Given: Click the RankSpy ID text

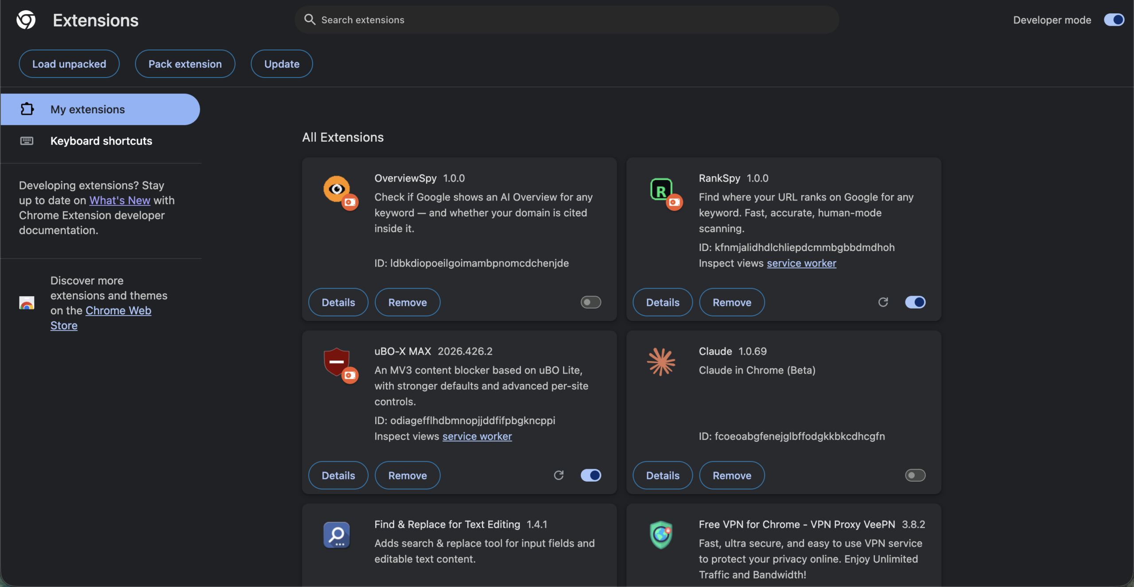Looking at the screenshot, I should pyautogui.click(x=796, y=247).
